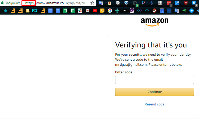Open the Google Calendar bookmark
Viewport: 199px width, 120px height.
click(162, 11)
